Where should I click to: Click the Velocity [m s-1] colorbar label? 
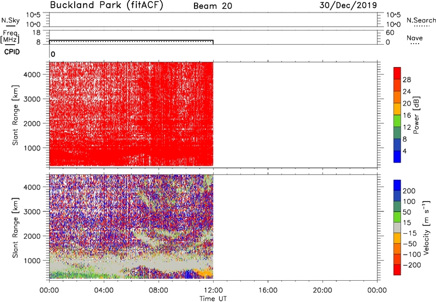[x=426, y=228]
